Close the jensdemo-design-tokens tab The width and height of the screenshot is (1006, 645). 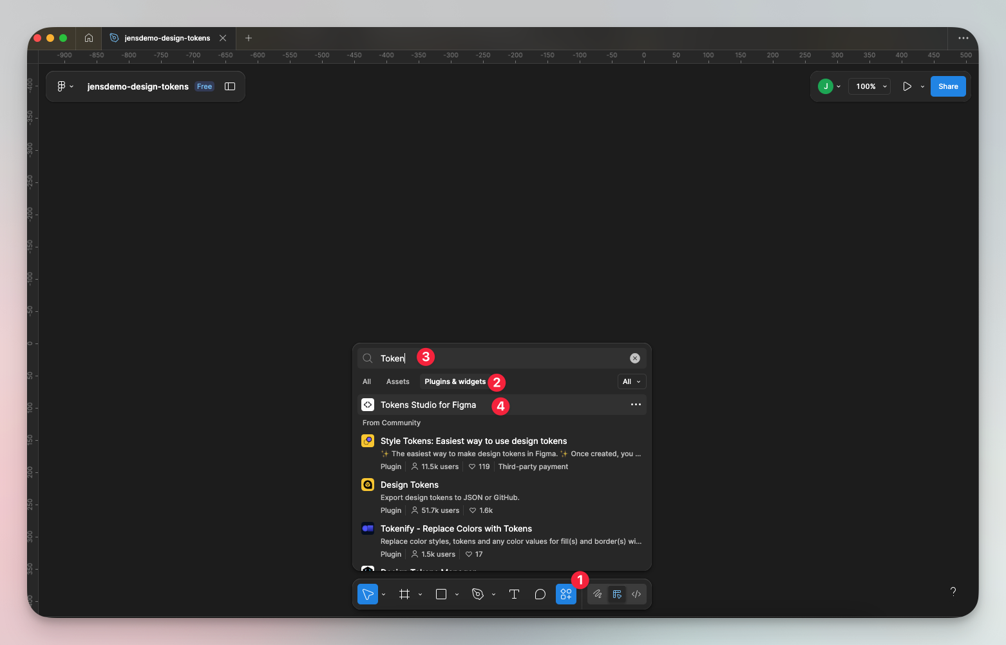pyautogui.click(x=223, y=38)
